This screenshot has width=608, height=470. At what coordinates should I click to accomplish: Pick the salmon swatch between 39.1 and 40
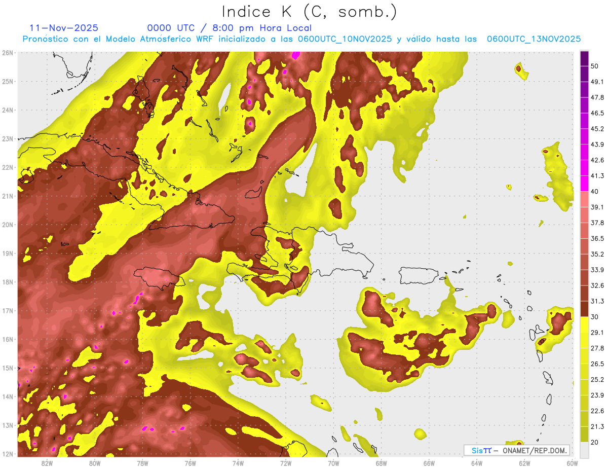pyautogui.click(x=584, y=199)
